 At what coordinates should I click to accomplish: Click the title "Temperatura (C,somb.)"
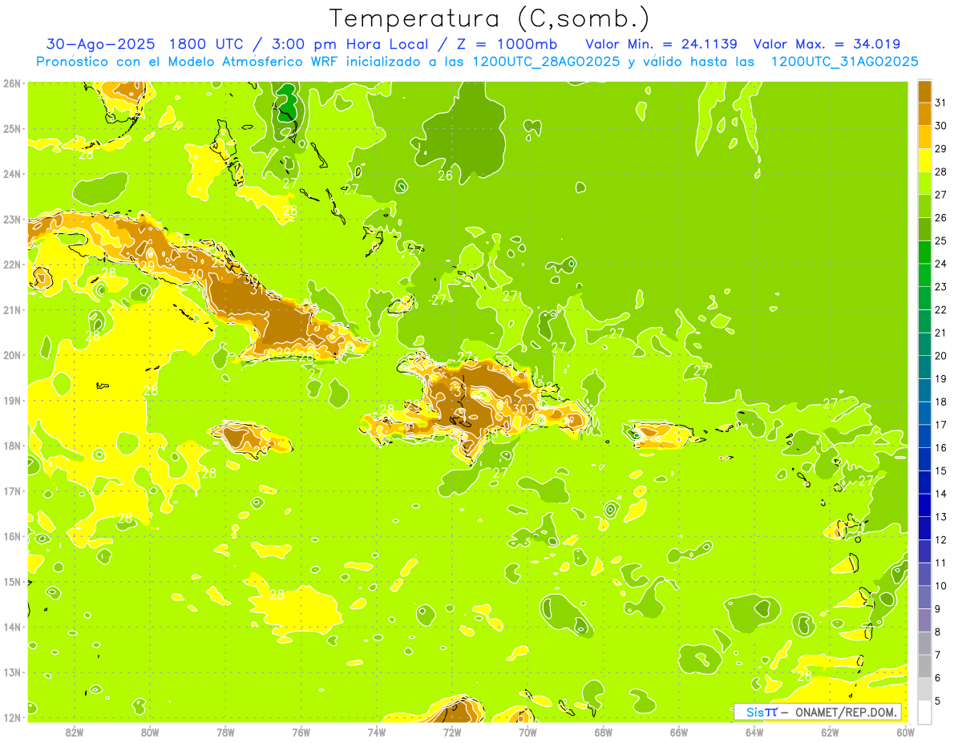click(489, 19)
